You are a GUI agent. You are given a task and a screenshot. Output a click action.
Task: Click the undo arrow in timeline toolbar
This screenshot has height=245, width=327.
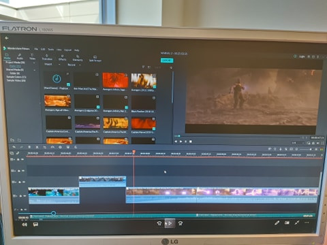tap(14, 147)
